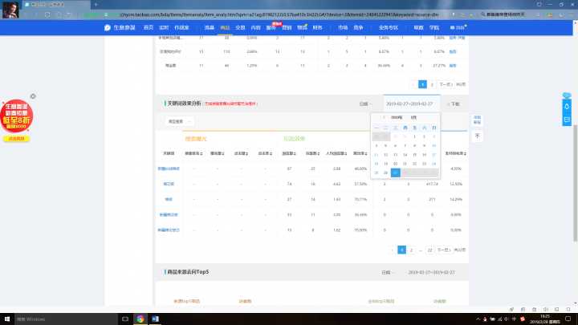
Task: Open second keyword link (row with 74 views)
Action: pos(169,184)
